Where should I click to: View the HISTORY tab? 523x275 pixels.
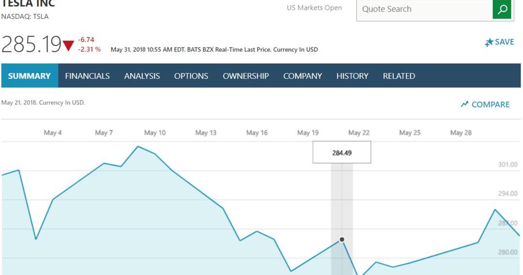click(x=352, y=76)
